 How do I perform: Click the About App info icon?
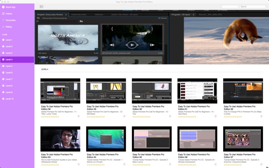3,7
